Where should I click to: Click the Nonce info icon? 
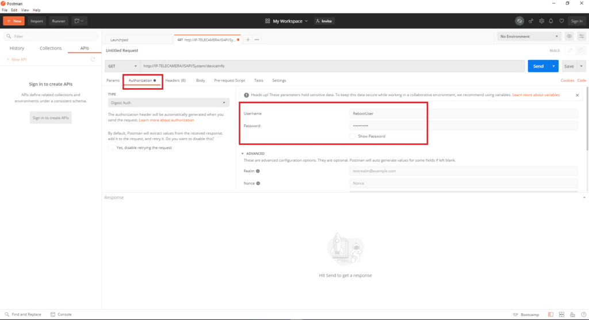[x=258, y=184]
